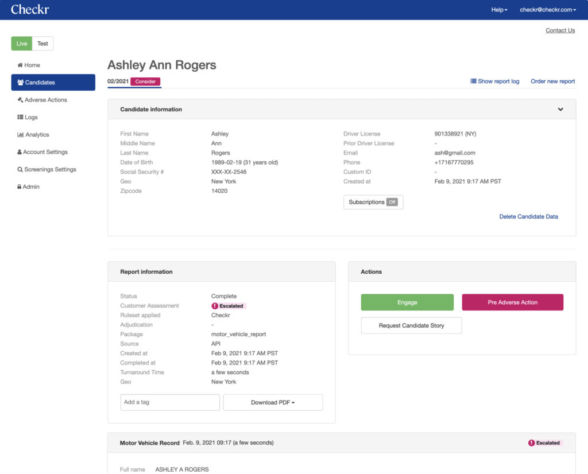Screen dimensions: 588x474
Task: Click the Home icon in sidebar
Action: point(20,65)
